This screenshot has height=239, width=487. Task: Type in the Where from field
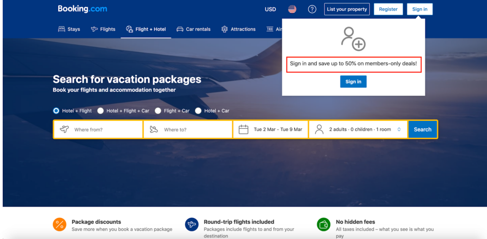[105, 129]
